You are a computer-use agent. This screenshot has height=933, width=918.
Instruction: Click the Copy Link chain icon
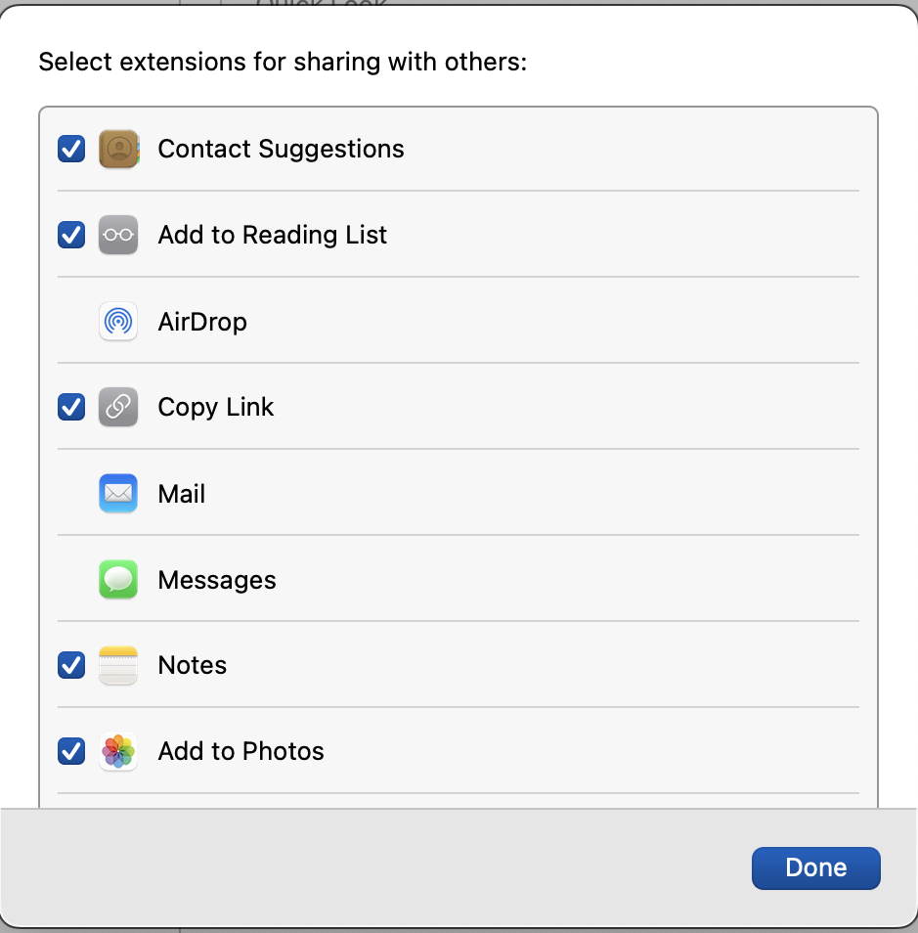(x=118, y=407)
